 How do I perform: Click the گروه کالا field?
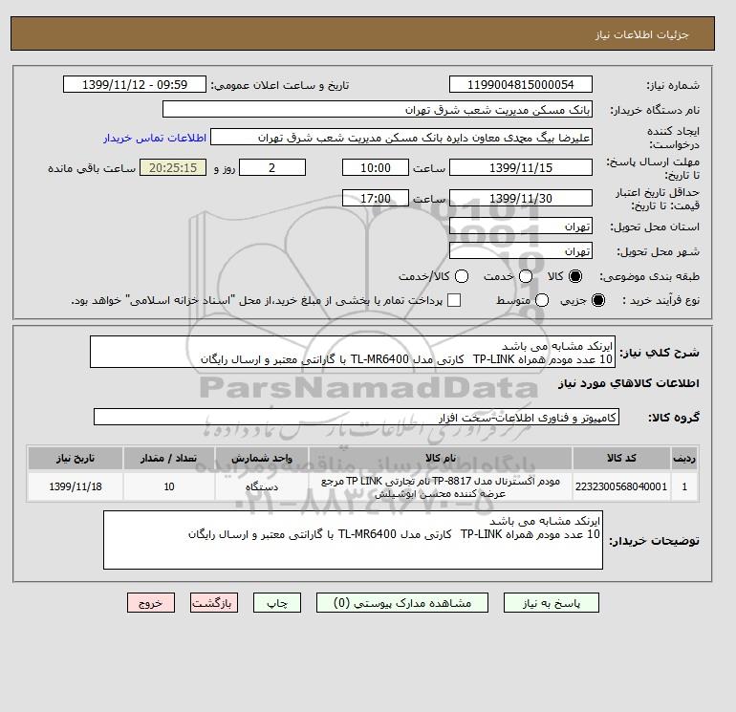coord(357,417)
